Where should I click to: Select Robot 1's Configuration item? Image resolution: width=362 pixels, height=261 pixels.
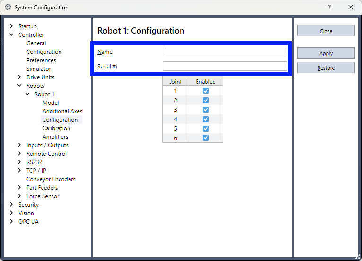(60, 120)
